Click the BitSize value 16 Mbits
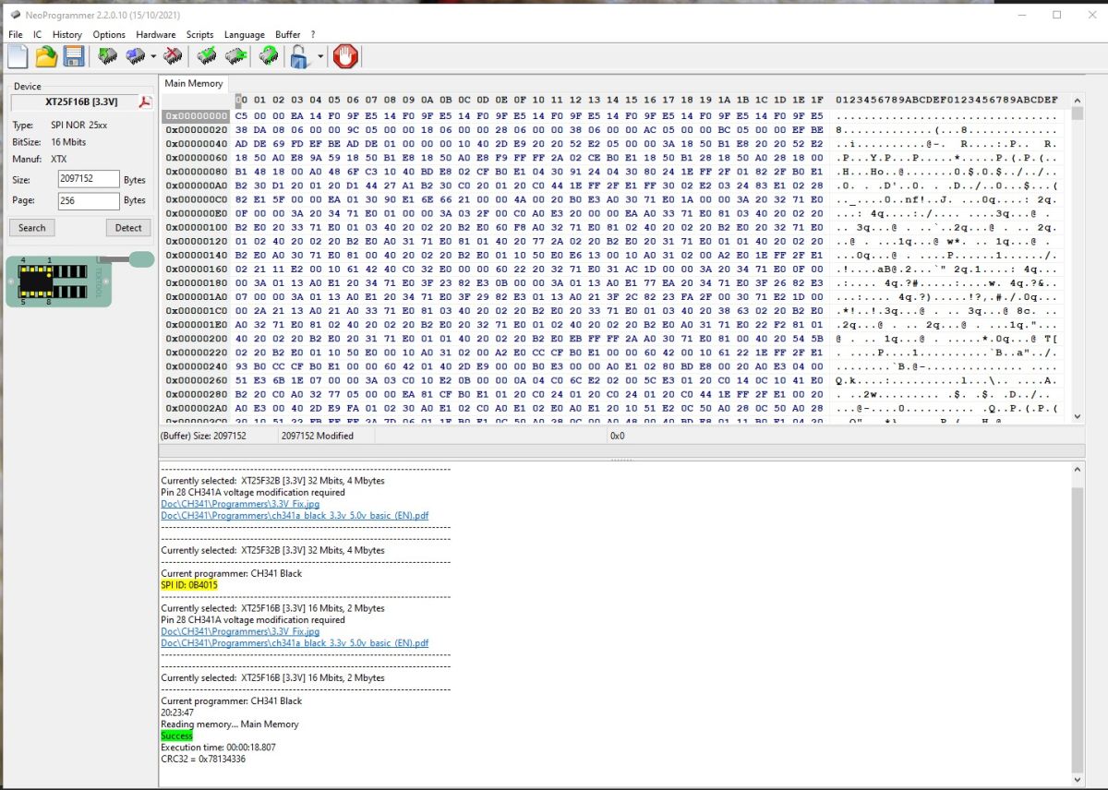This screenshot has width=1108, height=790. tap(68, 142)
